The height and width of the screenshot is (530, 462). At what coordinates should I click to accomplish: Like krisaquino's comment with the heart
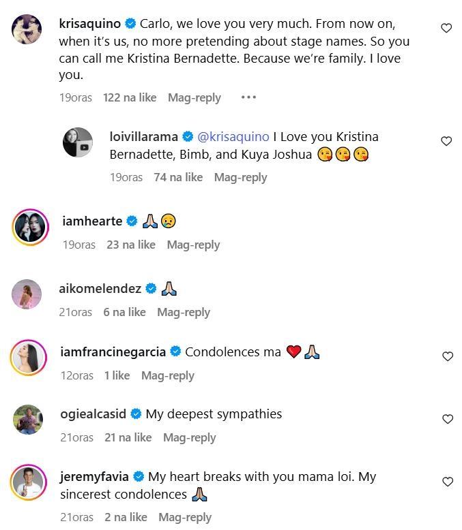pyautogui.click(x=446, y=28)
